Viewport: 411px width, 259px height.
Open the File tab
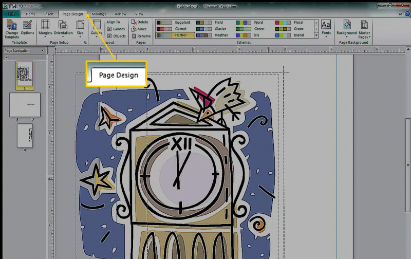click(x=11, y=14)
